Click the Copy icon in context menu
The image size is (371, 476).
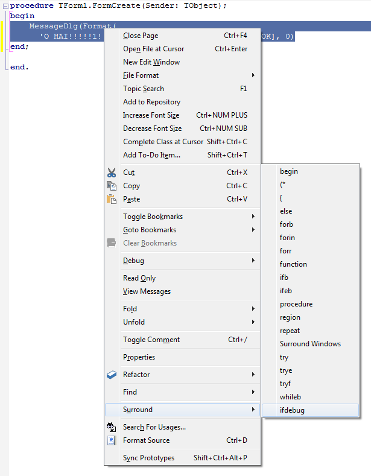[x=112, y=186]
